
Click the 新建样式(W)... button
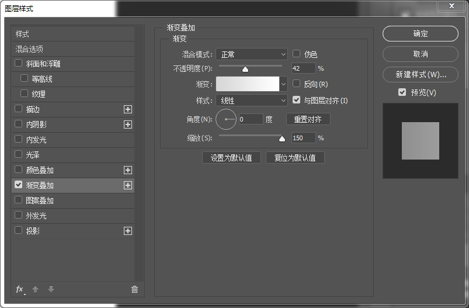421,74
